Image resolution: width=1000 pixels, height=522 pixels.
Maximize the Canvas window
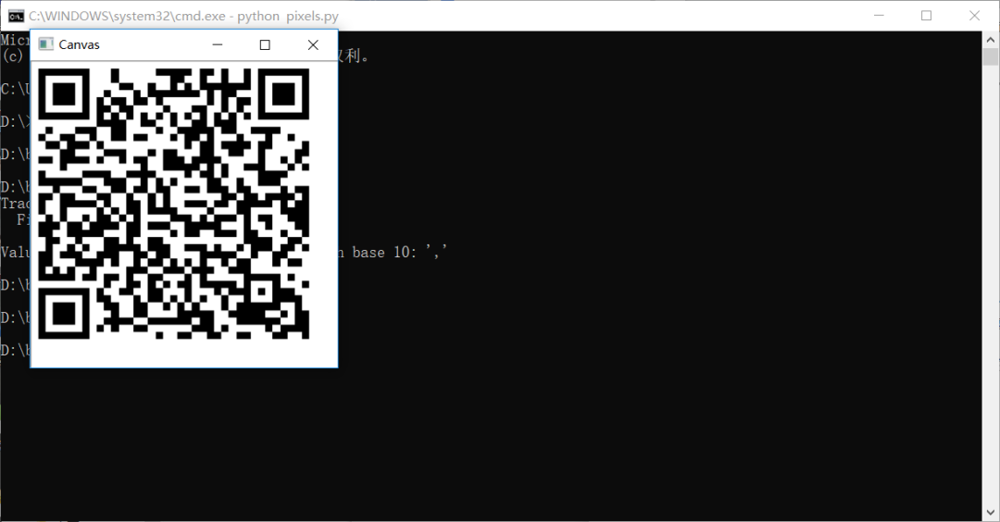[265, 44]
